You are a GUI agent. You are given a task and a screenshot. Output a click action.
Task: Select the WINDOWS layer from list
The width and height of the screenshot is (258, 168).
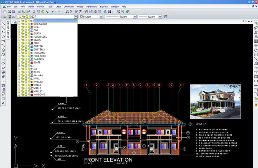coord(39,94)
